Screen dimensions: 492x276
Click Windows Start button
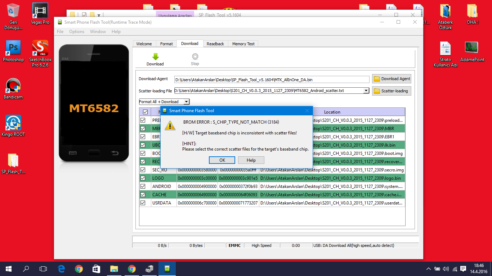pyautogui.click(x=9, y=268)
